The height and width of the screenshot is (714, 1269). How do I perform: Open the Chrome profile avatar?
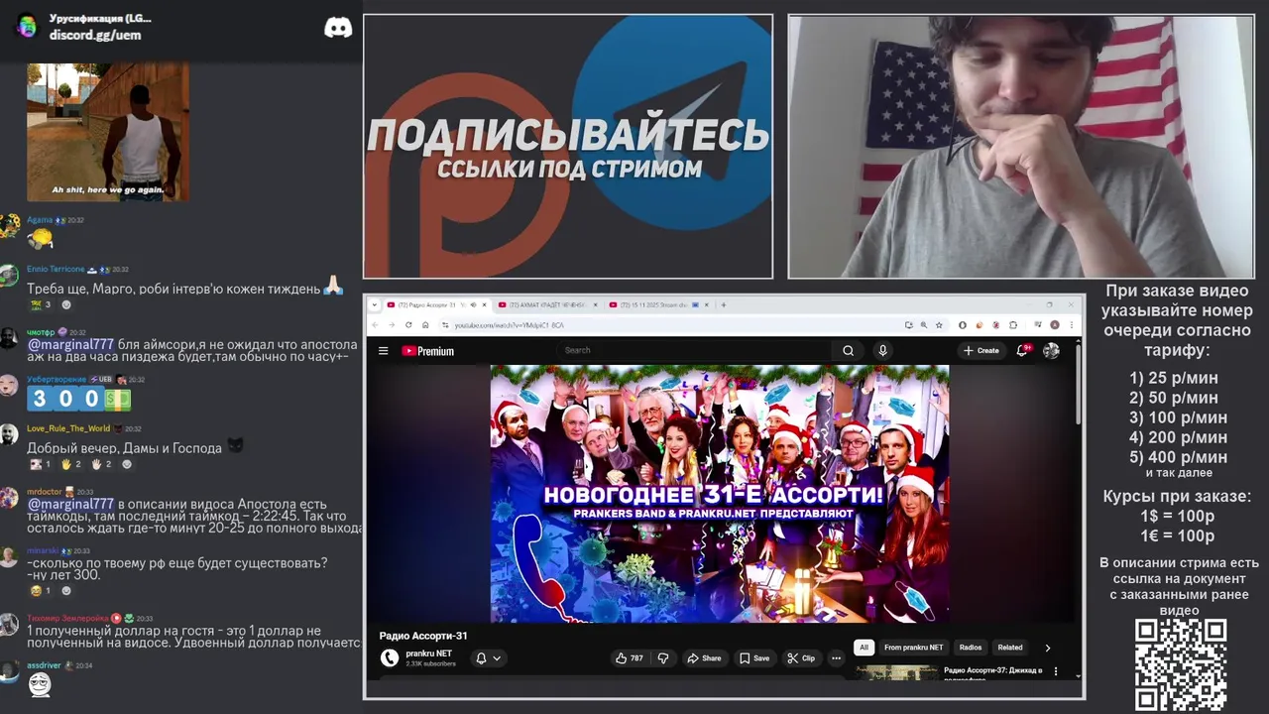point(1054,324)
